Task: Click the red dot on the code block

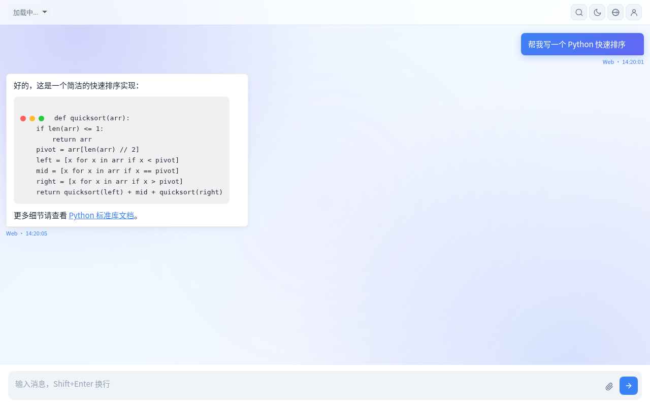Action: pyautogui.click(x=23, y=118)
